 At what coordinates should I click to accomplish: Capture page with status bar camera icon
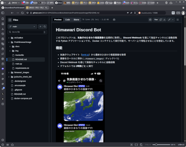coord(131,145)
